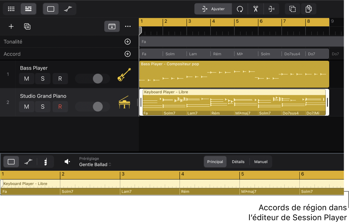
Task: Click the editor speaker preview icon
Action: pyautogui.click(x=67, y=162)
